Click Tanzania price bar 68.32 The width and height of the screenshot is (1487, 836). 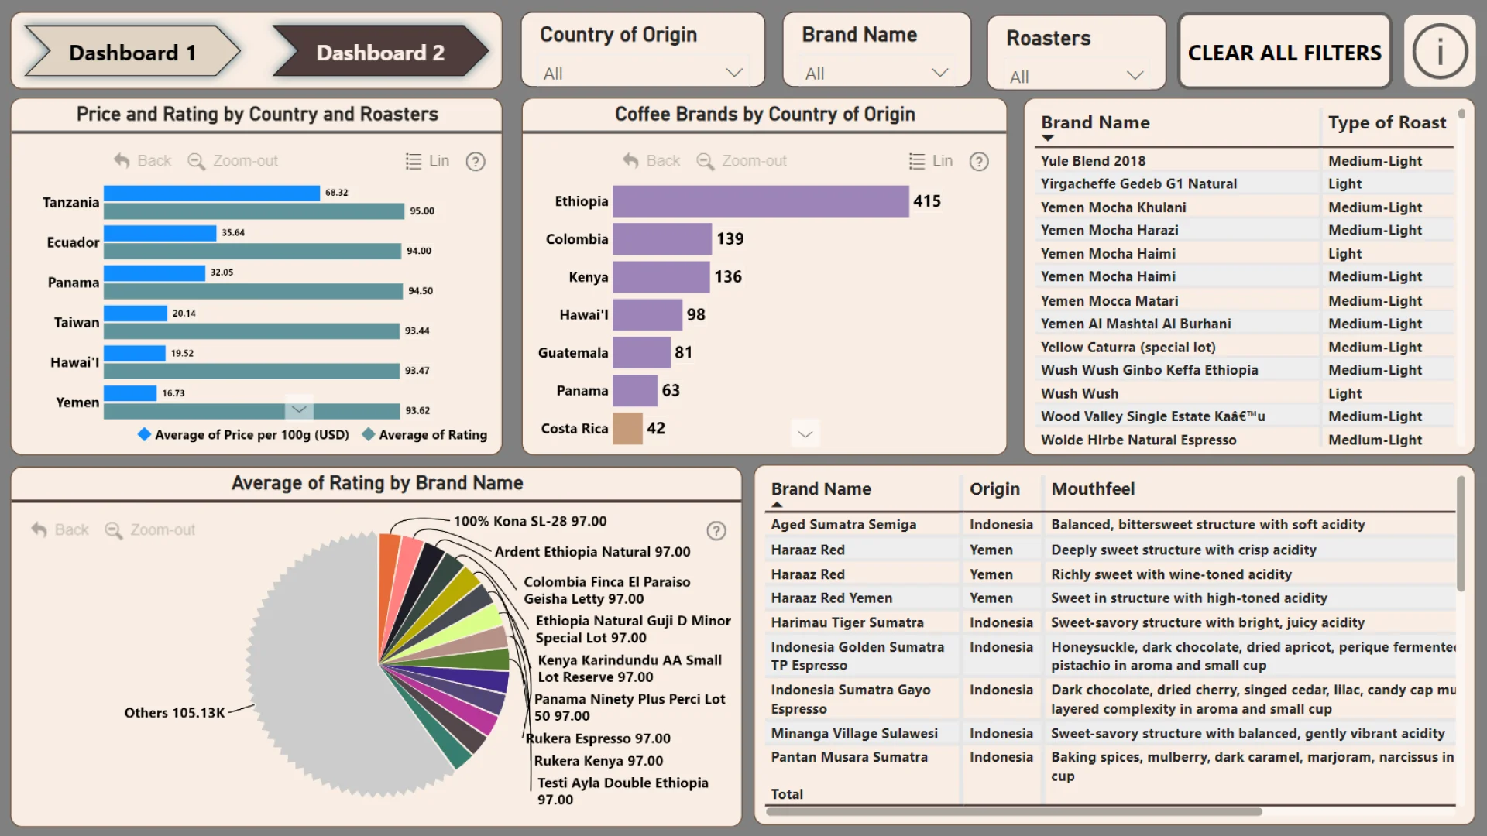click(211, 193)
